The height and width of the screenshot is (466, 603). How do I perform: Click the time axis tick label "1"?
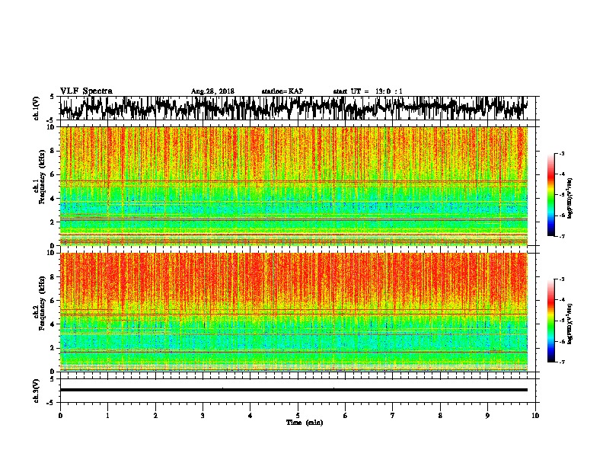(107, 416)
